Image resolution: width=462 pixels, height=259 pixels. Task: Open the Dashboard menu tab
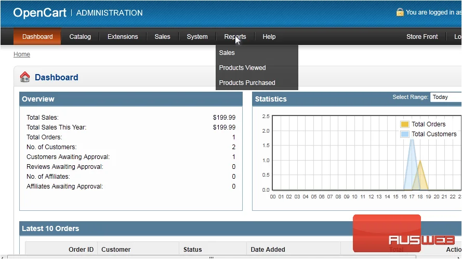click(37, 37)
